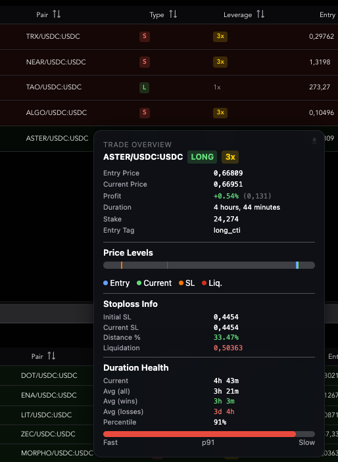The width and height of the screenshot is (338, 462).
Task: Open the MORPHO/USDC:USDC row
Action: (57, 453)
